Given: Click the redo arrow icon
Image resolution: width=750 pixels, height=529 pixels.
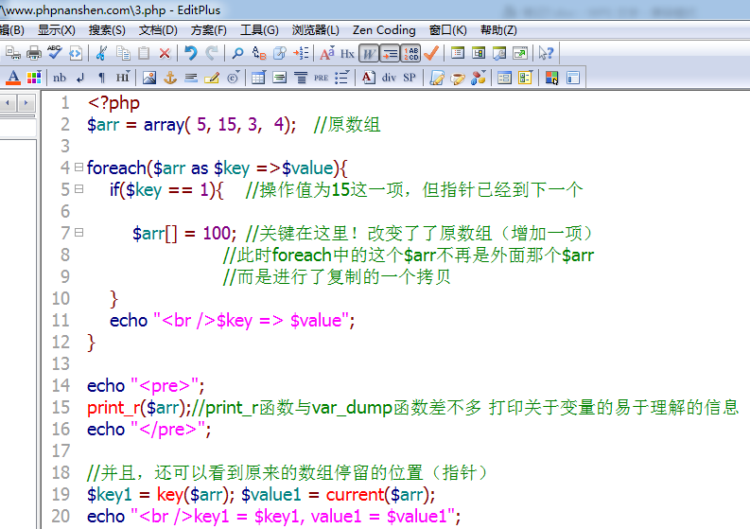Looking at the screenshot, I should pos(212,53).
